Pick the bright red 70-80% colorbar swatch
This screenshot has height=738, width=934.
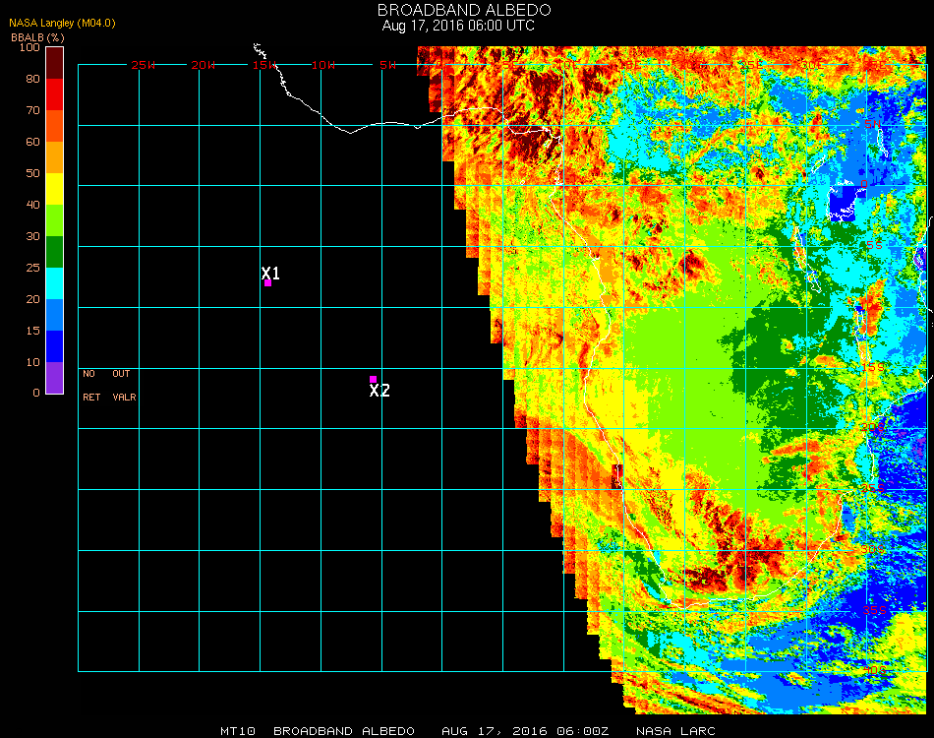point(54,94)
